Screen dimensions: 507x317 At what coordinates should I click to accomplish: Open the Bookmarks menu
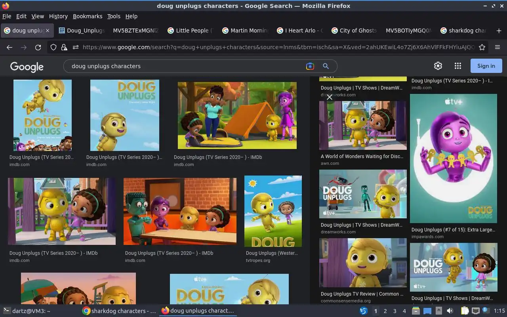coord(88,16)
